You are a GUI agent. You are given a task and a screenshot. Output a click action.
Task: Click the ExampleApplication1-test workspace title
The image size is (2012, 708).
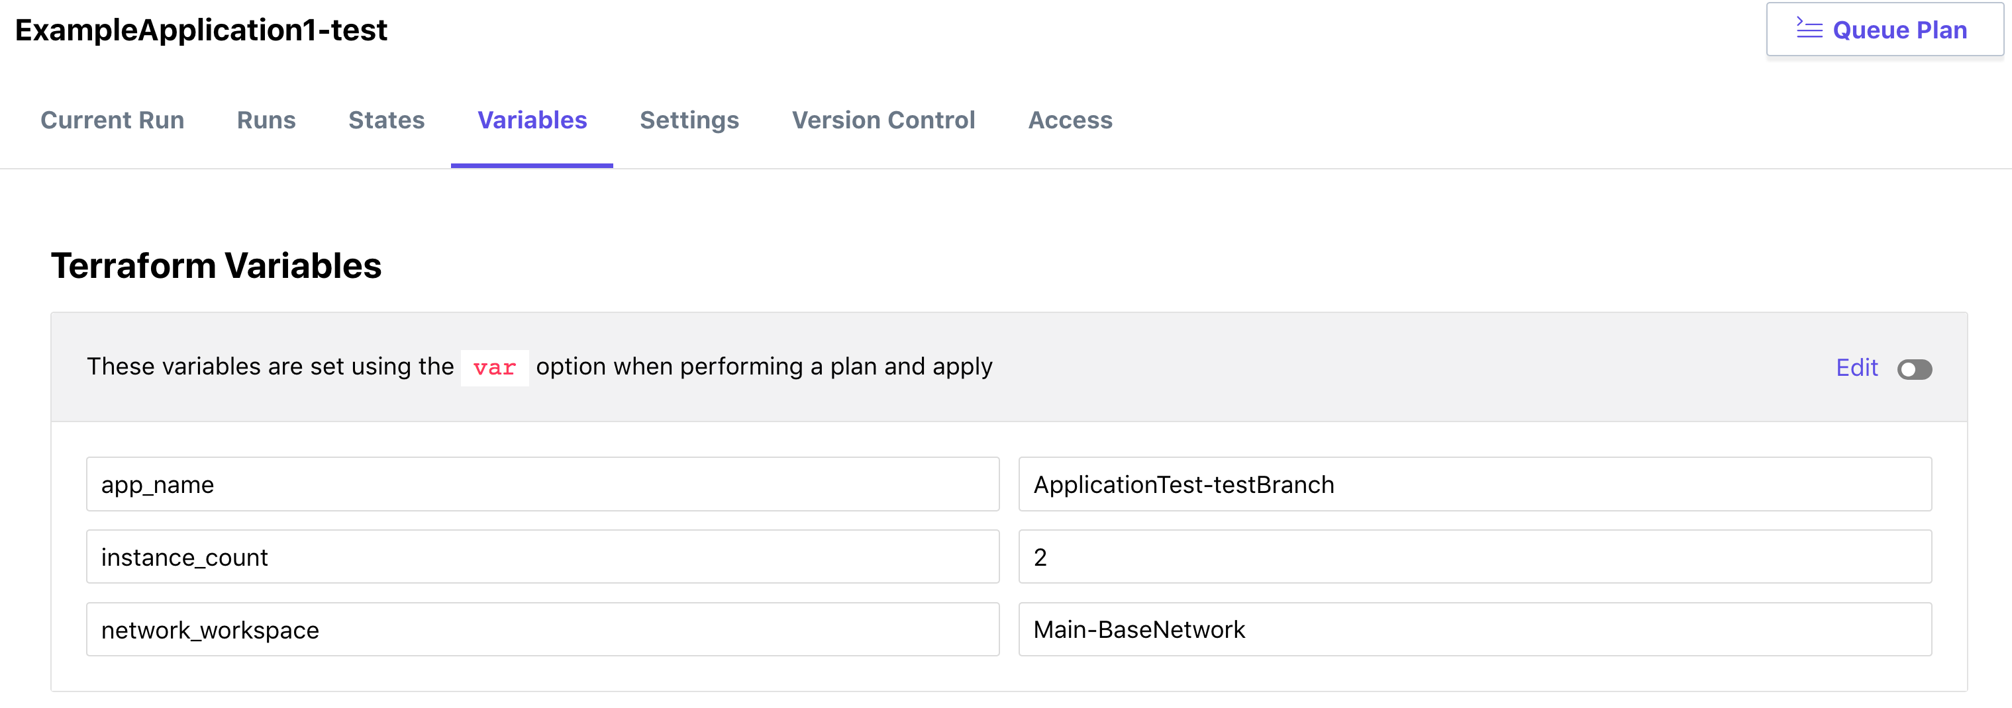201,30
